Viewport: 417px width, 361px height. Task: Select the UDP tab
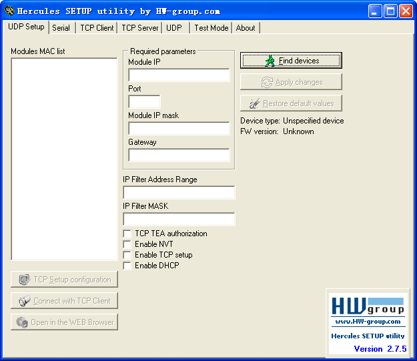[x=174, y=28]
